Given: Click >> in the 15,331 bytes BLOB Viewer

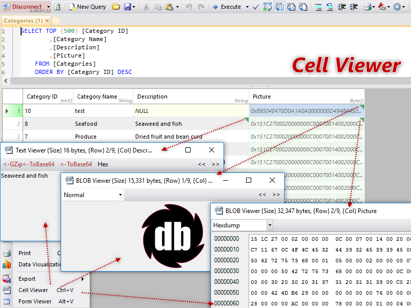Looking at the screenshot, I should 276,195.
